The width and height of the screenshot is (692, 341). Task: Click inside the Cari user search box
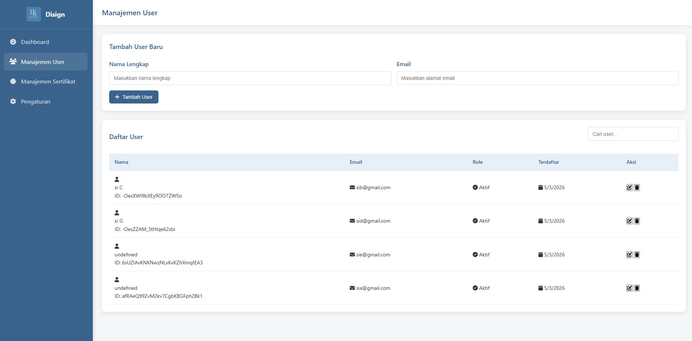(x=633, y=134)
